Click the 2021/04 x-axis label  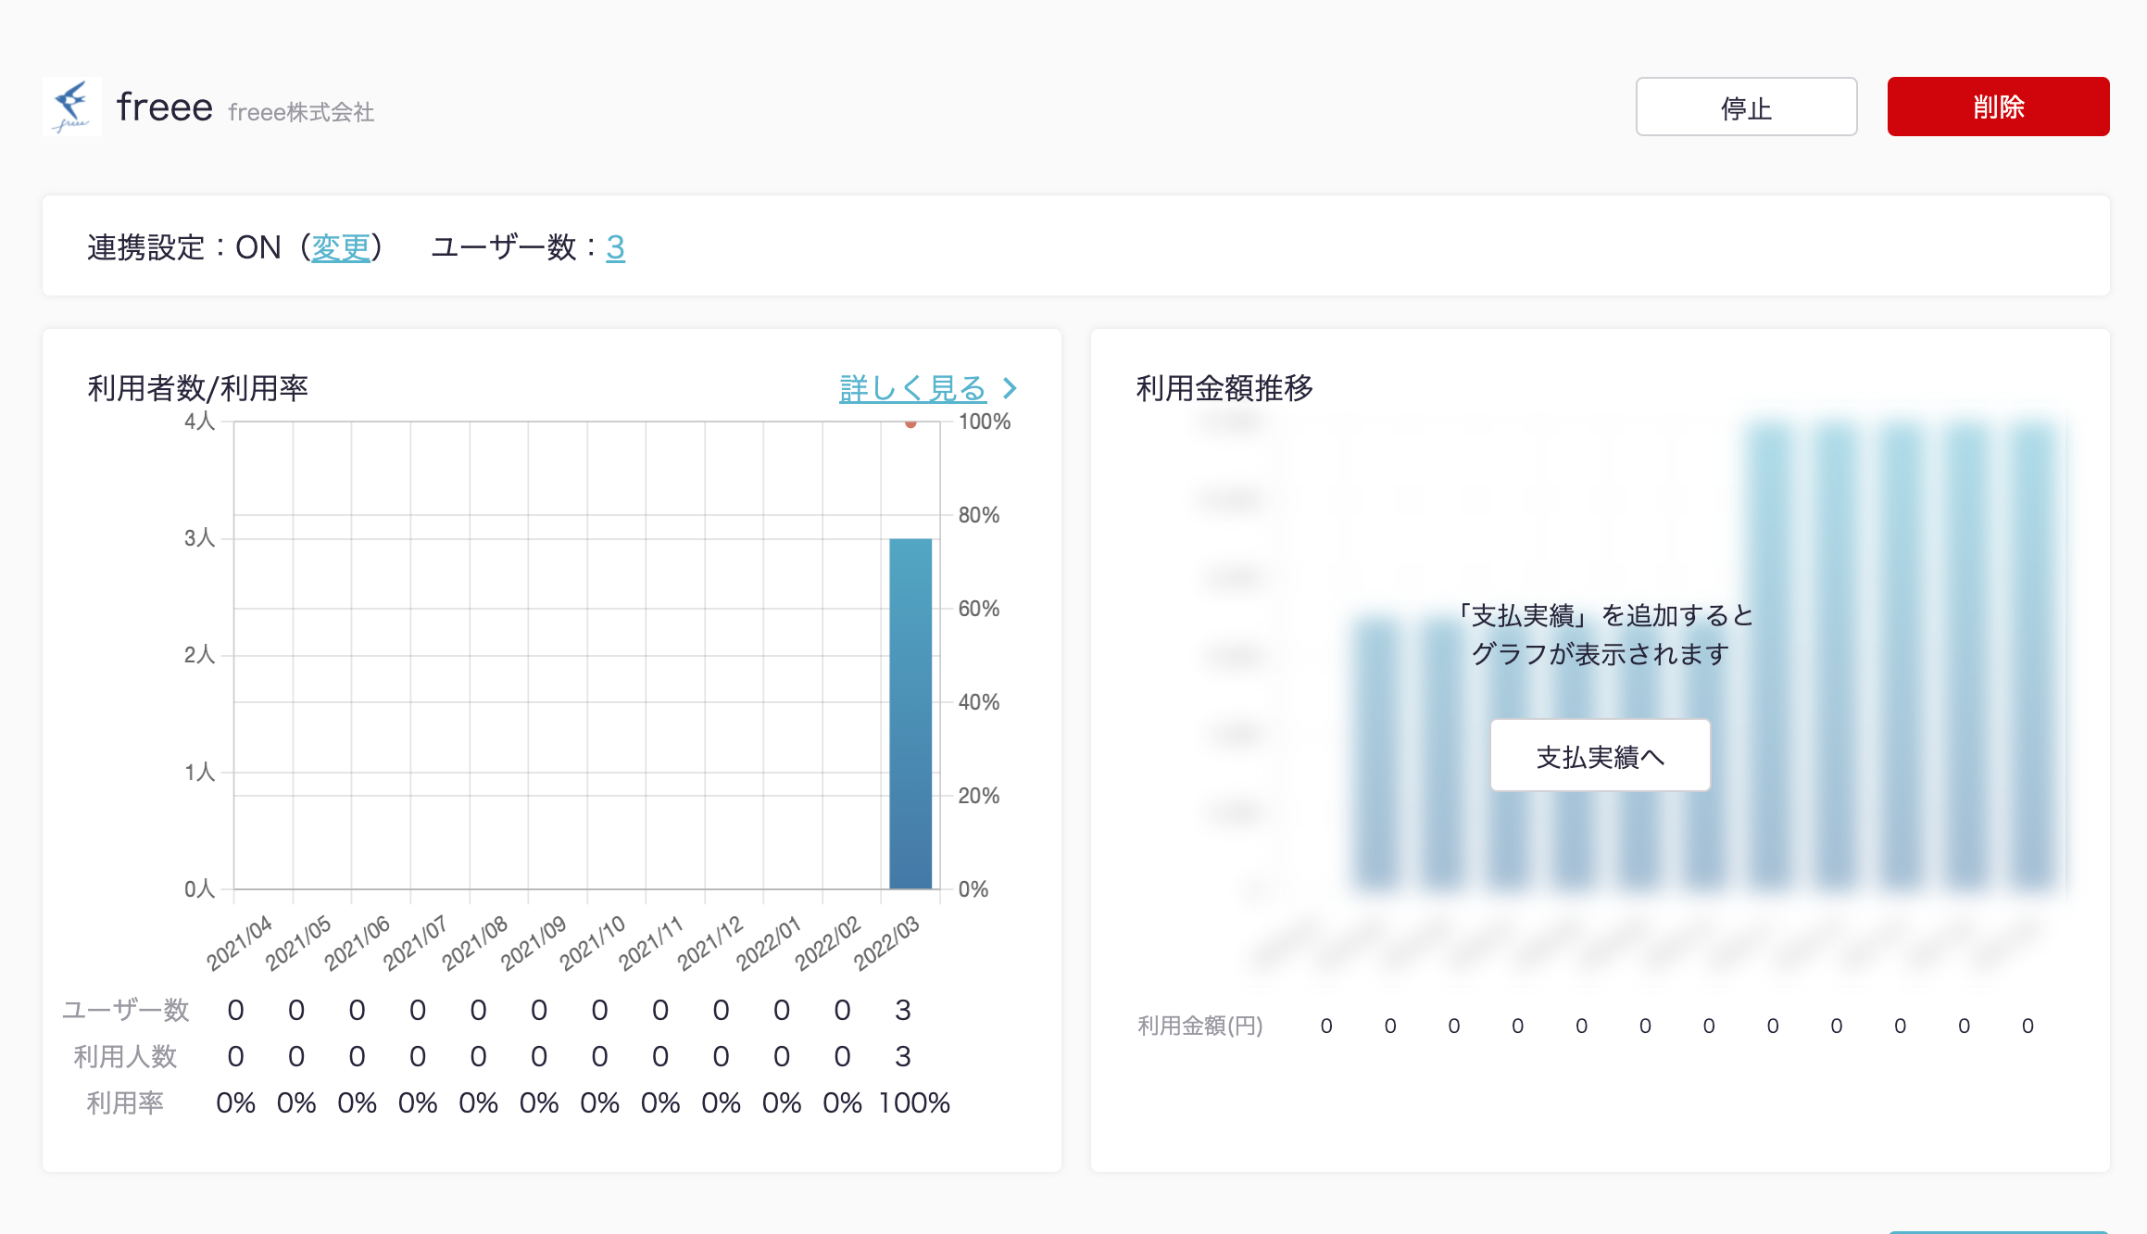[239, 943]
